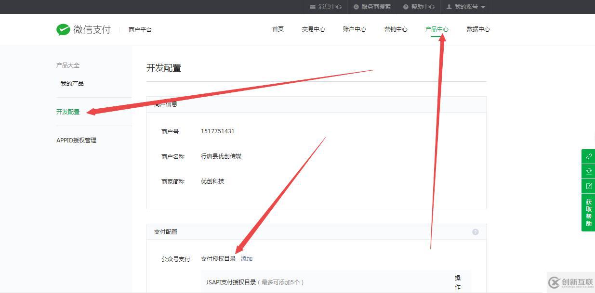Click the green WeChat Pay logo

pos(63,29)
